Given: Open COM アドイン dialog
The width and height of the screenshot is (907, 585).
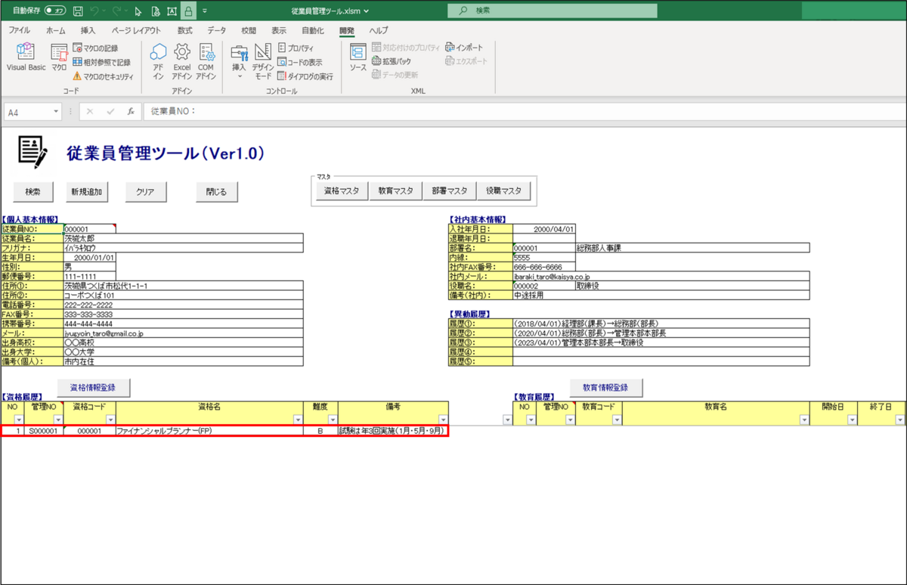Looking at the screenshot, I should [x=206, y=61].
